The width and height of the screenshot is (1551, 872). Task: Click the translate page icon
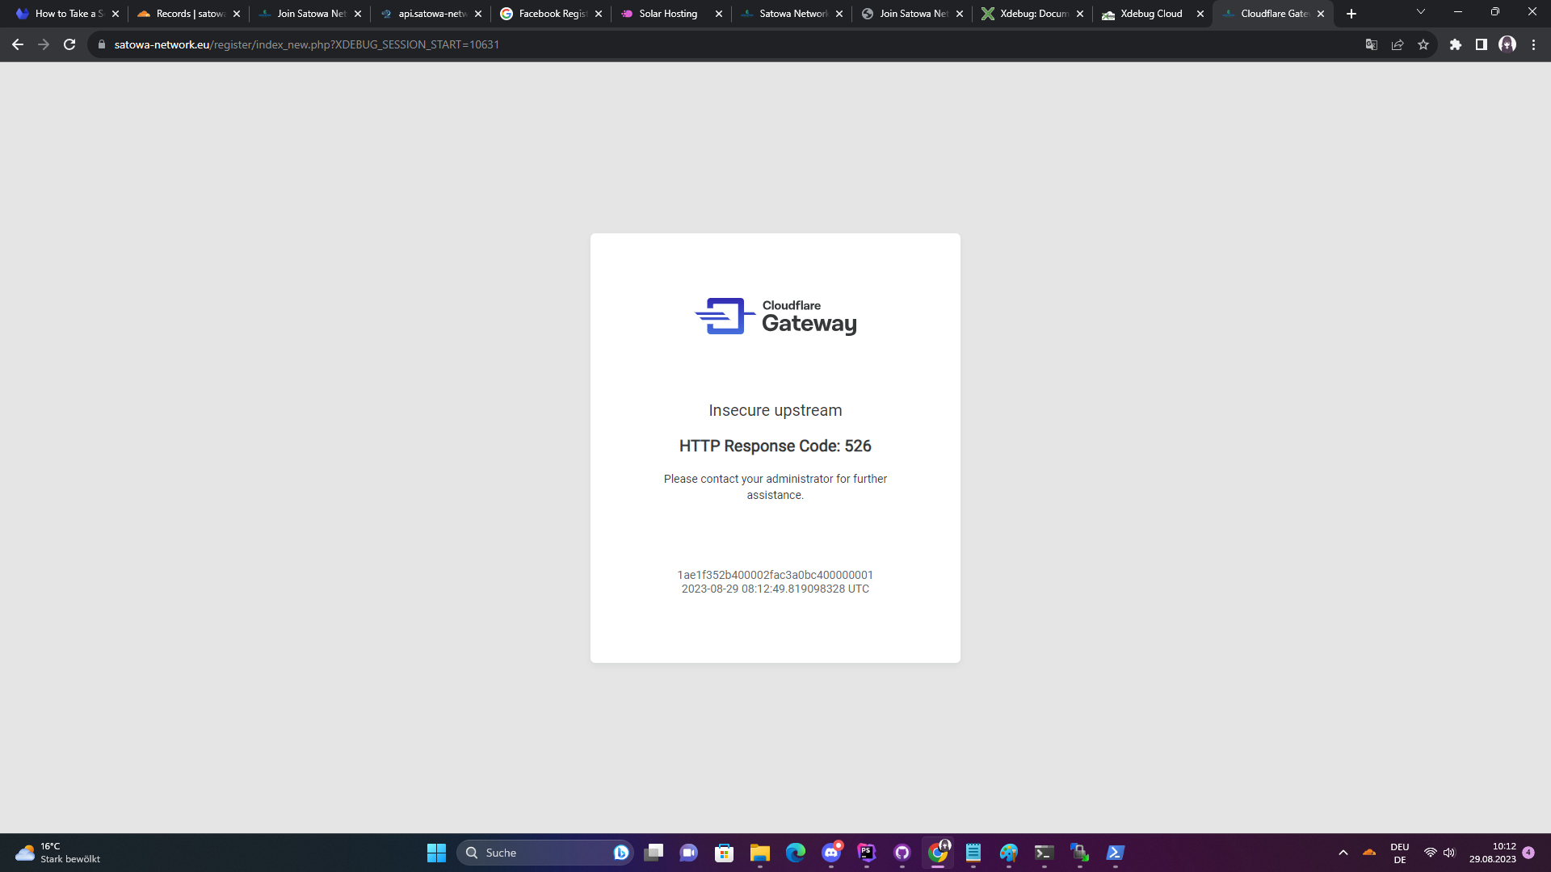[x=1372, y=44]
